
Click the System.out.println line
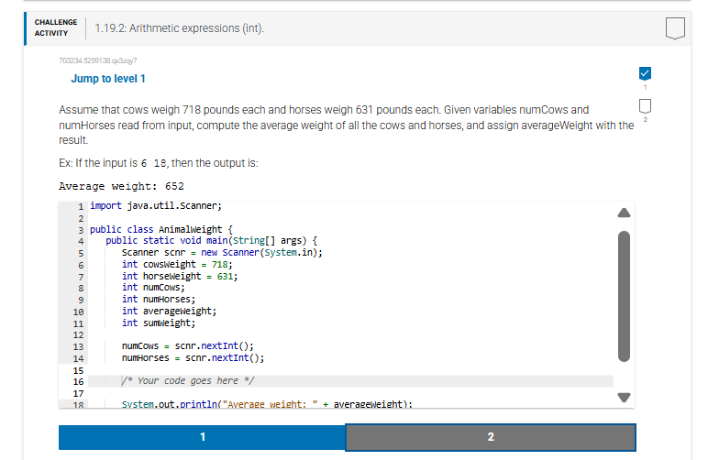point(267,403)
